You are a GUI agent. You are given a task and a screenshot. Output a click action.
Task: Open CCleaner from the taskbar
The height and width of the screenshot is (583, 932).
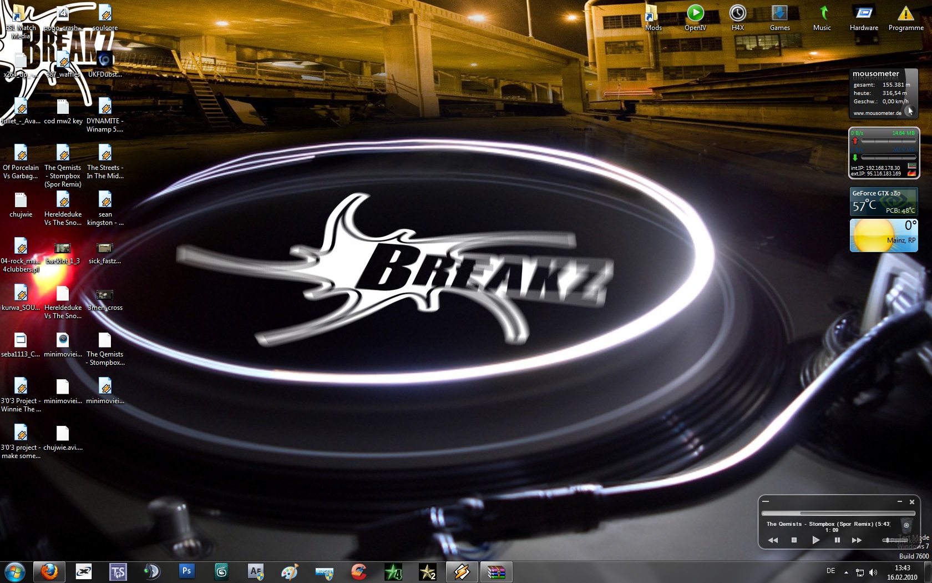point(359,571)
